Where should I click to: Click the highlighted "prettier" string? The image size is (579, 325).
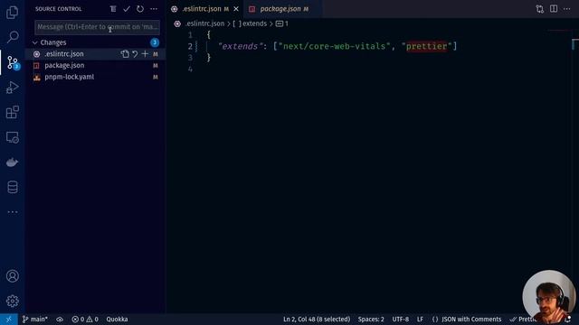pyautogui.click(x=426, y=46)
